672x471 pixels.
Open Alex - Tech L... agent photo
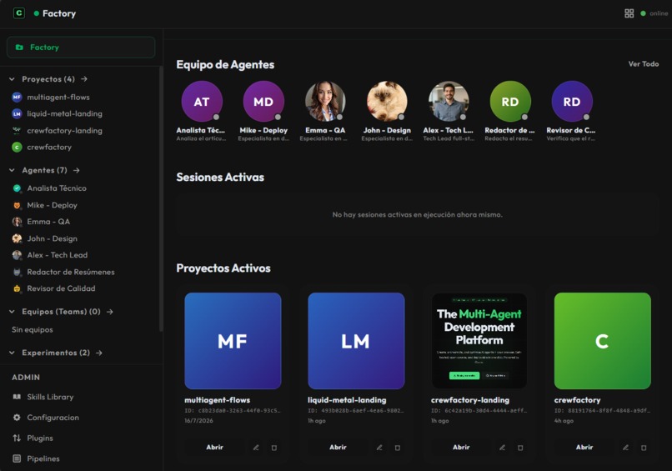click(x=449, y=101)
